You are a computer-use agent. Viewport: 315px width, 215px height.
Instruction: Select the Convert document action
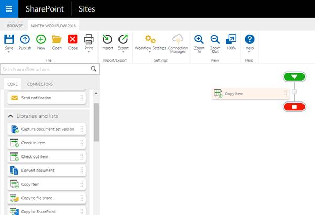pos(47,171)
